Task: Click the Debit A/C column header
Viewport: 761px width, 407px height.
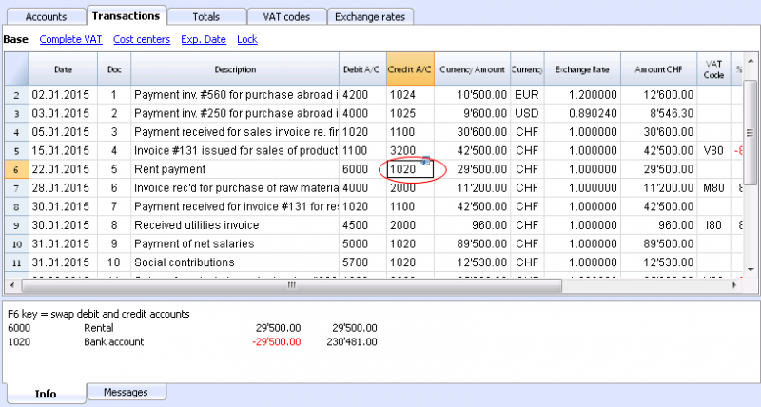Action: [x=362, y=69]
